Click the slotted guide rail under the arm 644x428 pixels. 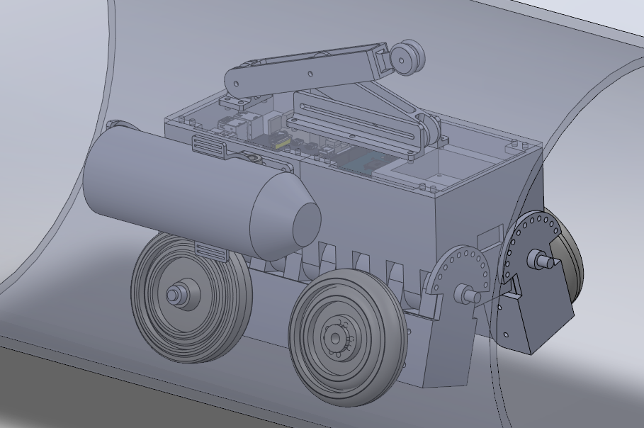tap(354, 124)
